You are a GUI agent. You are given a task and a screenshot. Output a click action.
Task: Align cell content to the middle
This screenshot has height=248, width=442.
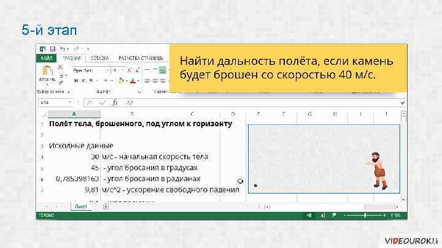click(155, 70)
